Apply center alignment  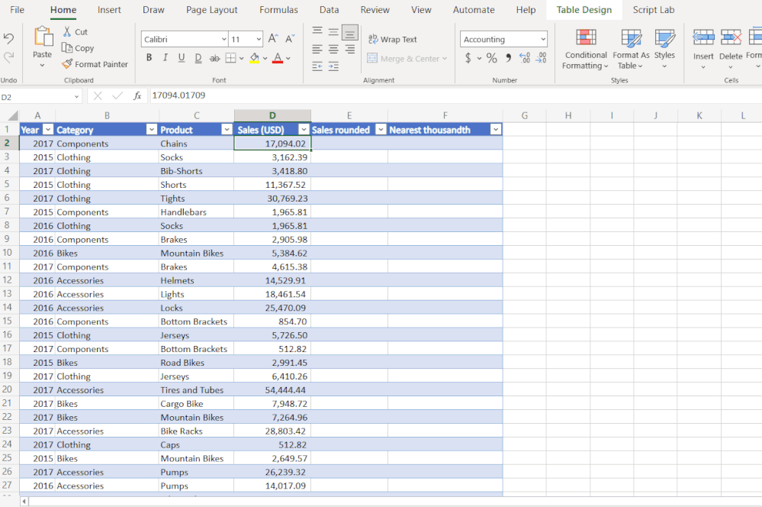click(333, 50)
